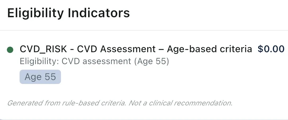Click the word Indicators in the heading
Viewport: 288px width, 120px height.
(x=99, y=13)
